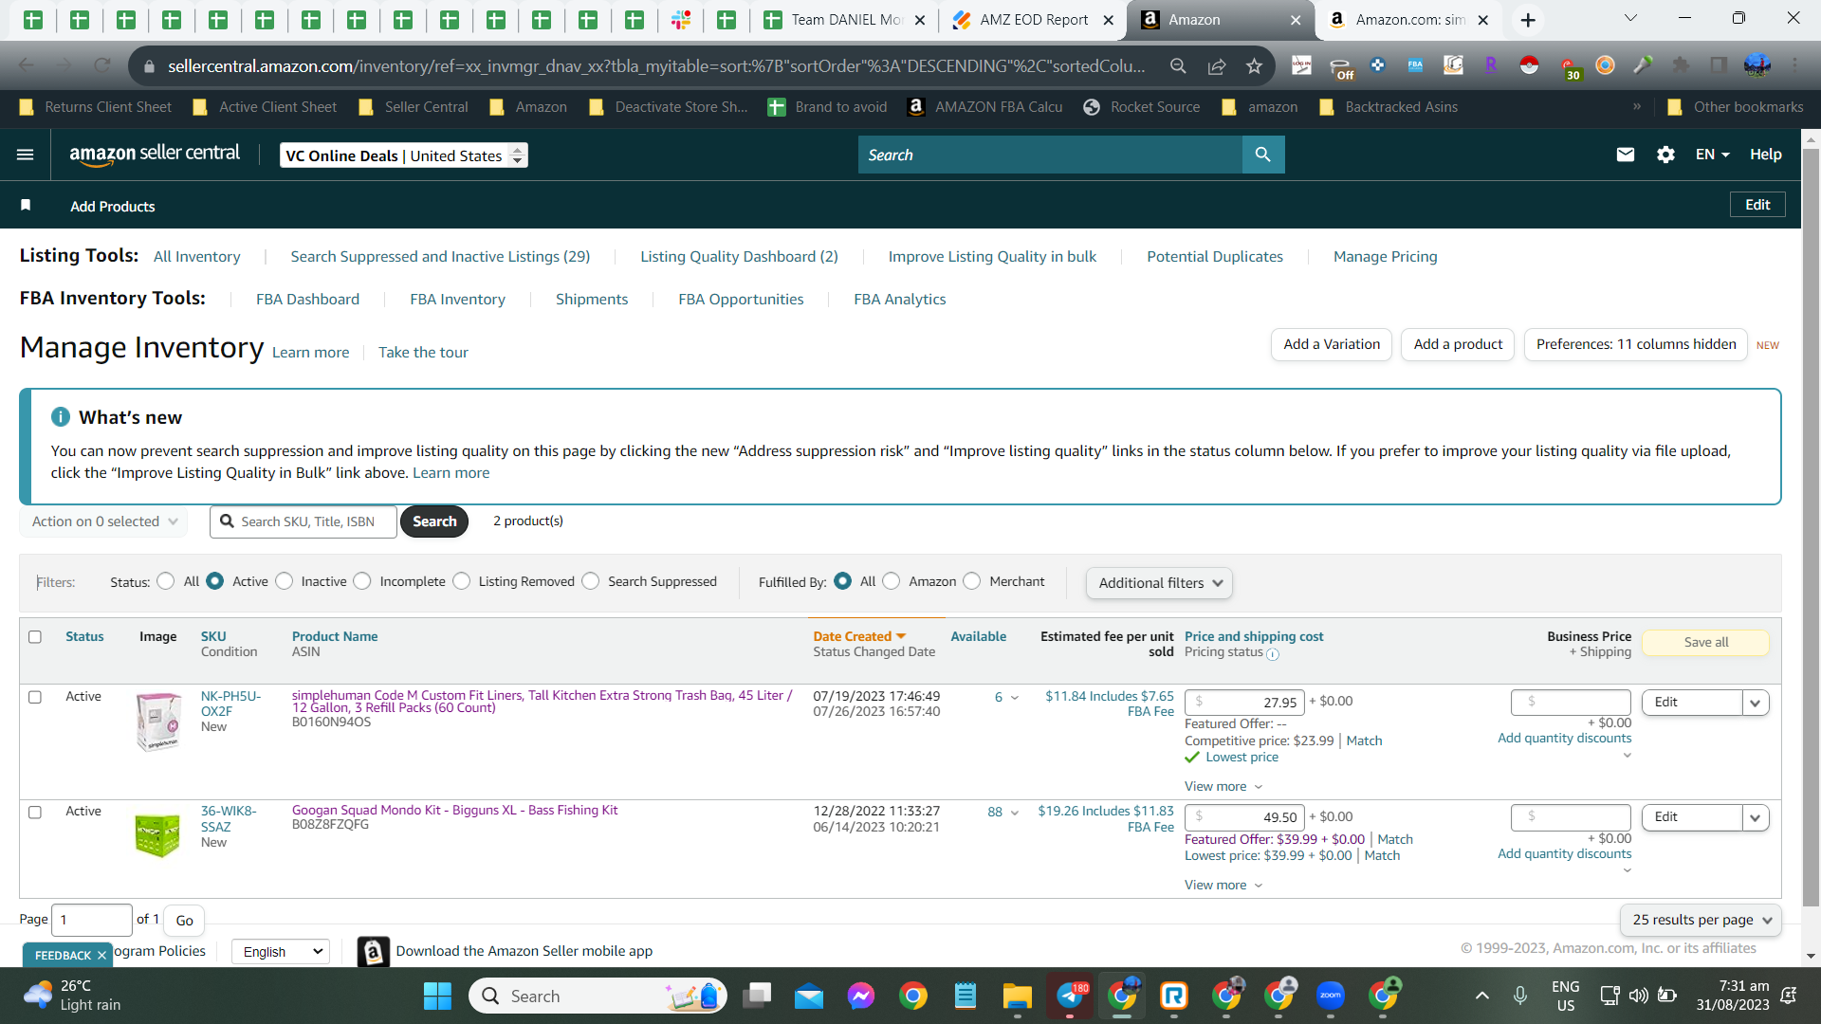Close the FEEDBACK tab with the X
Screen dimensions: 1821x1024
[x=101, y=956]
